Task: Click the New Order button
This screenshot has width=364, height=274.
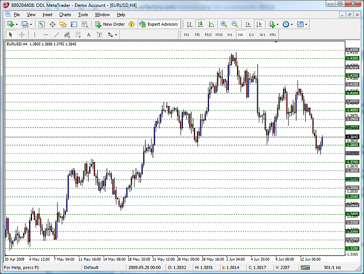Action: tap(110, 24)
